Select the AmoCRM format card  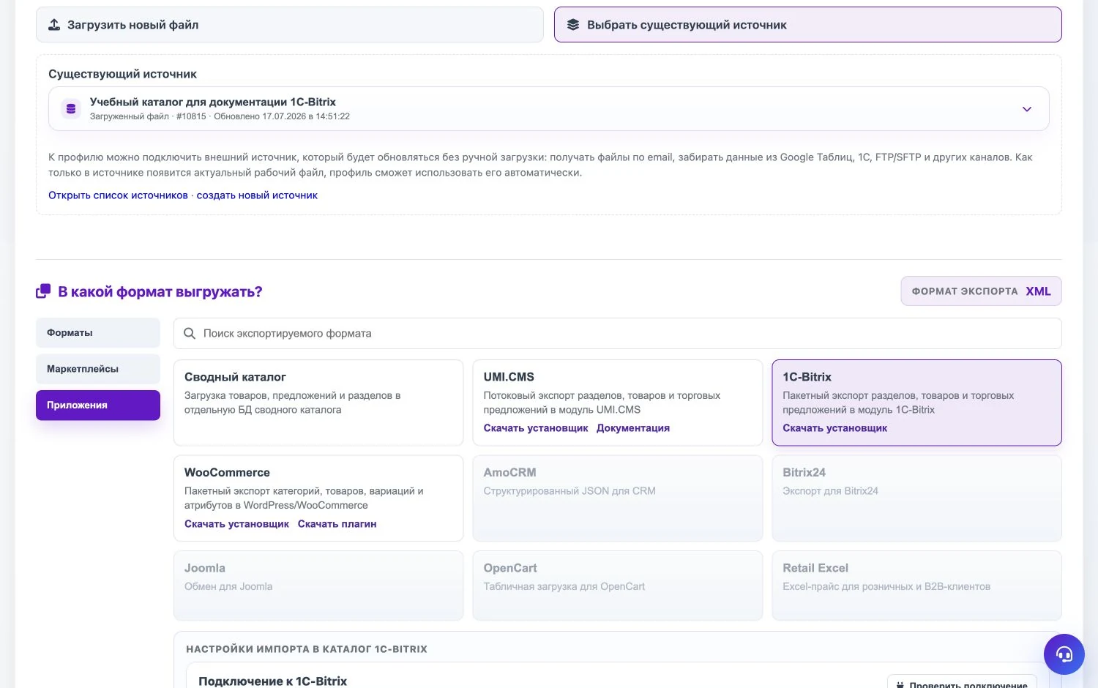(618, 498)
